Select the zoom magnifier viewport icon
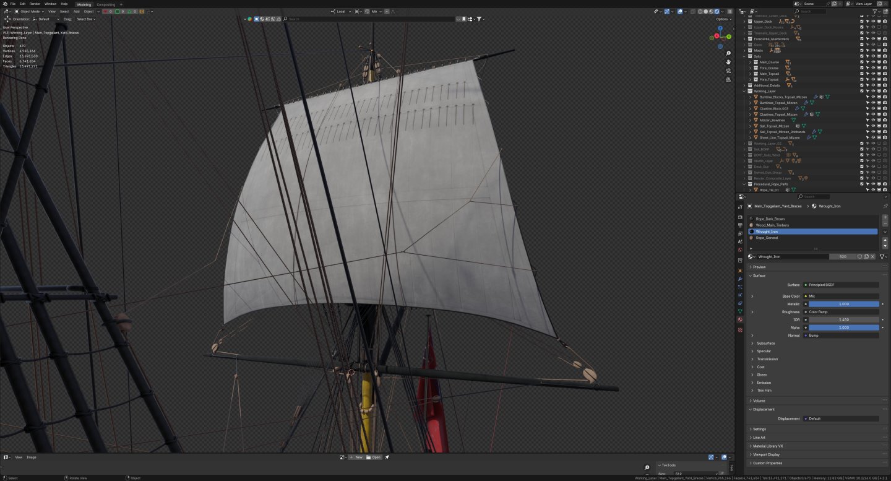Image resolution: width=891 pixels, height=481 pixels. (728, 54)
